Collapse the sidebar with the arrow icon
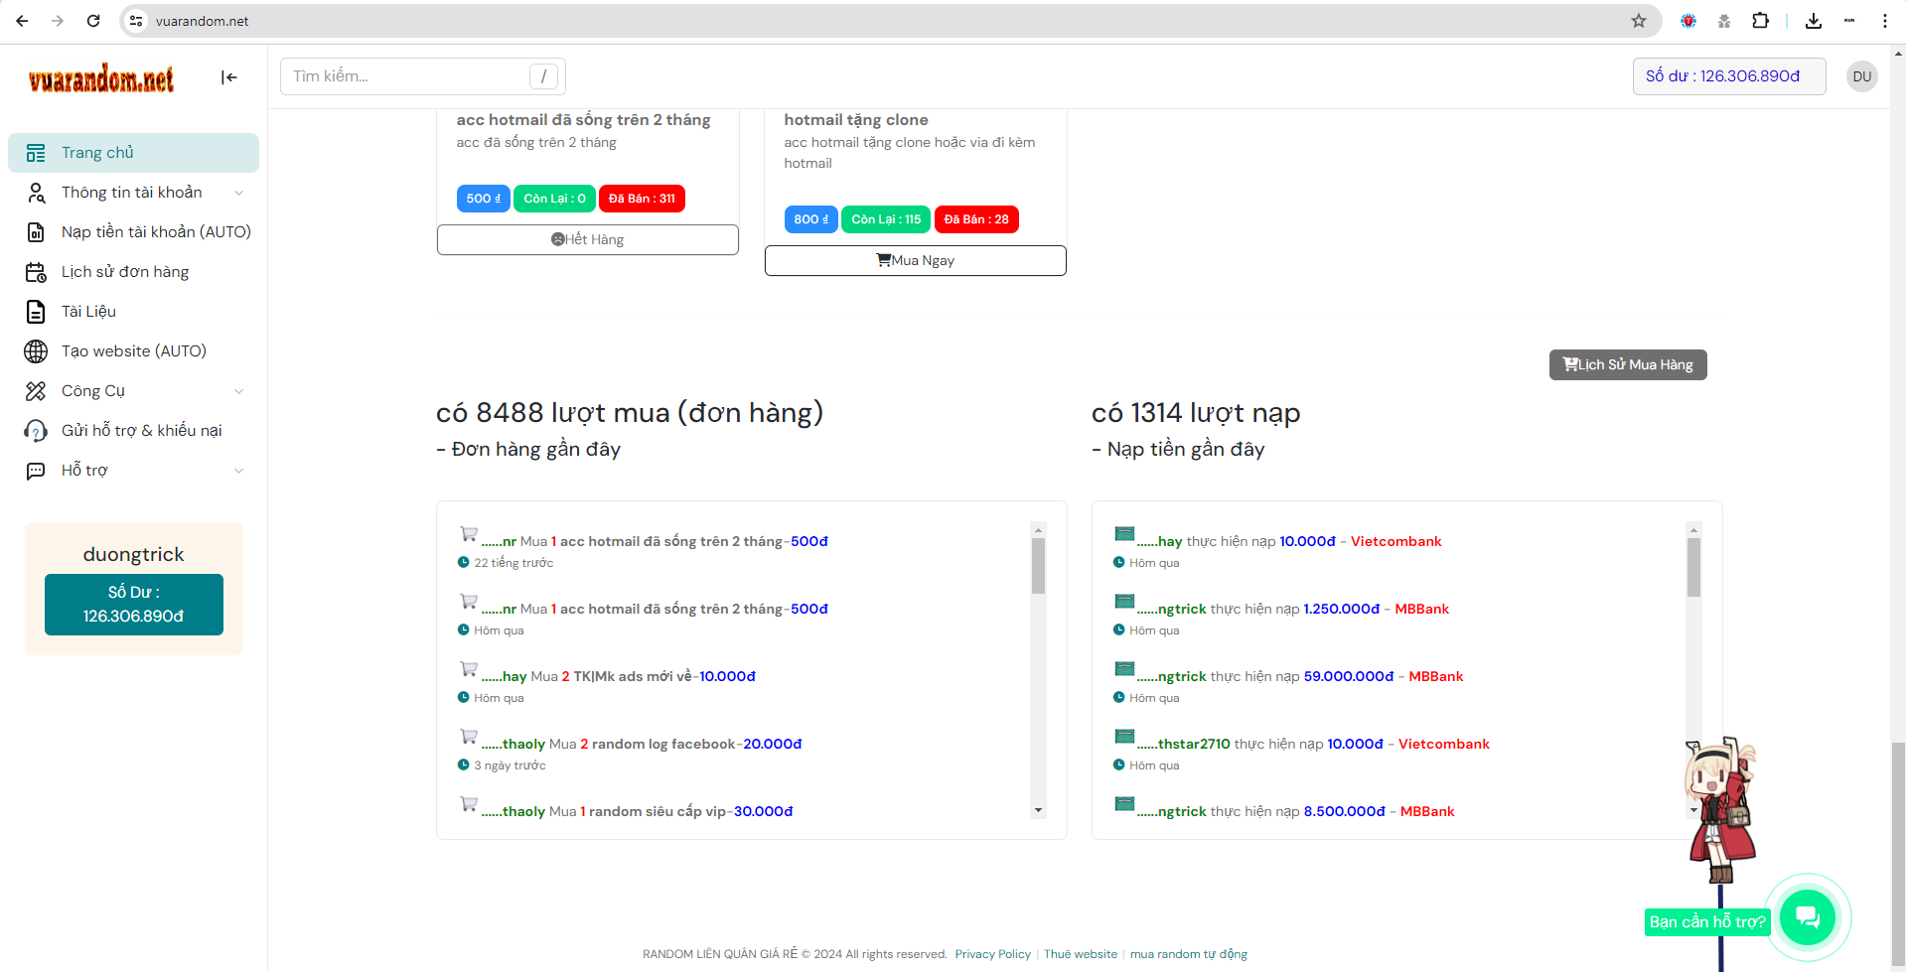This screenshot has width=1906, height=972. (x=229, y=77)
